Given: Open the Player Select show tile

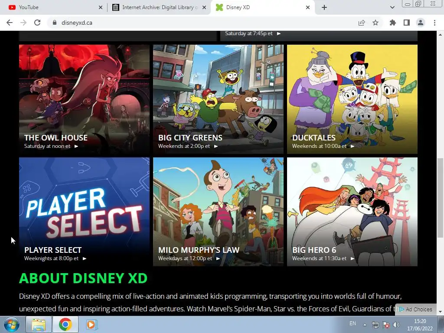Looking at the screenshot, I should coord(84,212).
